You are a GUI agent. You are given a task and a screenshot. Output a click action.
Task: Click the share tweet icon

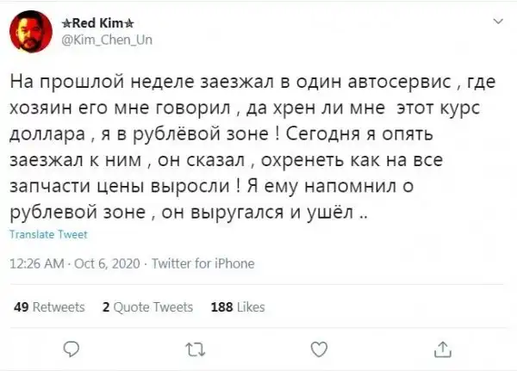(443, 348)
